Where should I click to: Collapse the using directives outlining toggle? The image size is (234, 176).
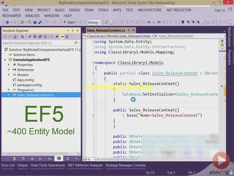(x=93, y=42)
